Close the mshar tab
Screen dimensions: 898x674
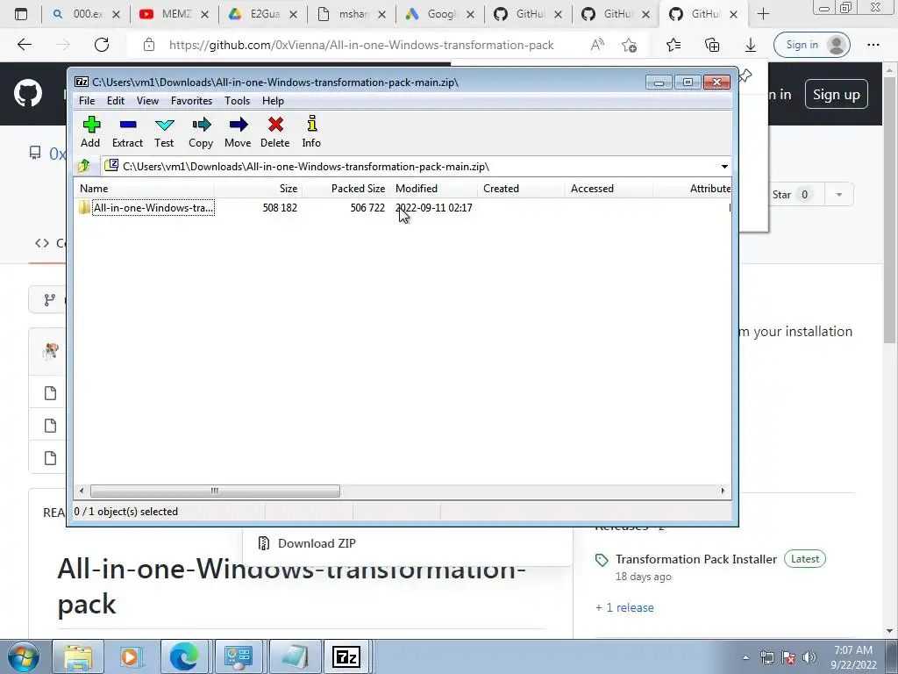pyautogui.click(x=382, y=14)
